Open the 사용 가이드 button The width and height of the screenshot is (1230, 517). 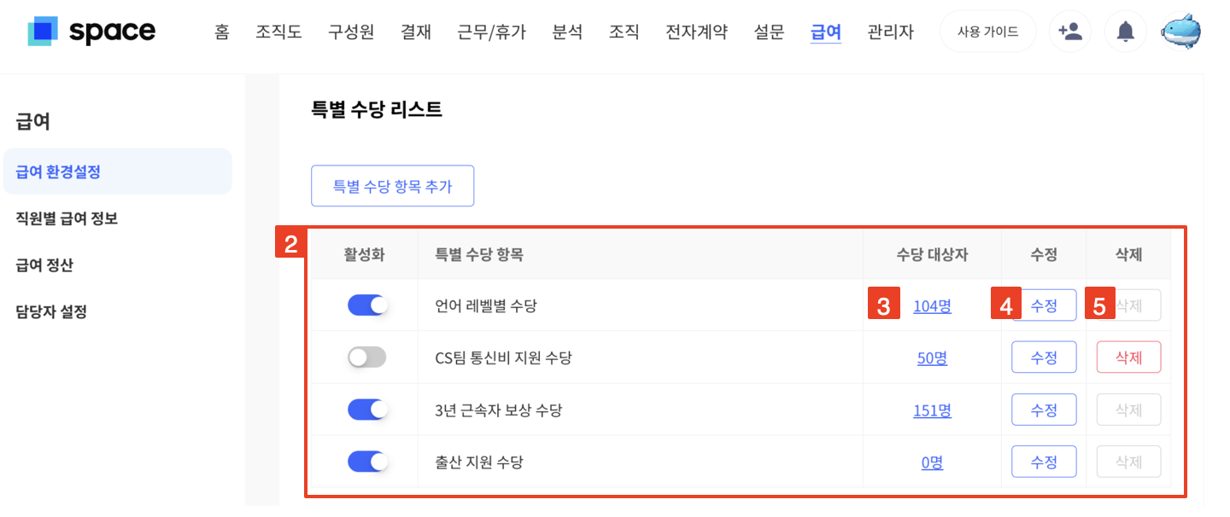[987, 32]
